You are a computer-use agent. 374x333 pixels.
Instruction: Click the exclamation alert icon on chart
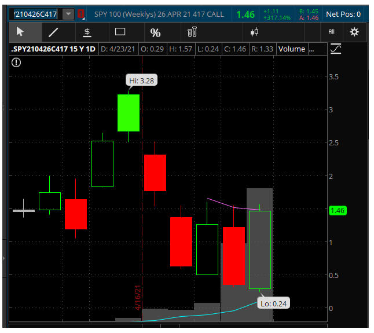(16, 63)
